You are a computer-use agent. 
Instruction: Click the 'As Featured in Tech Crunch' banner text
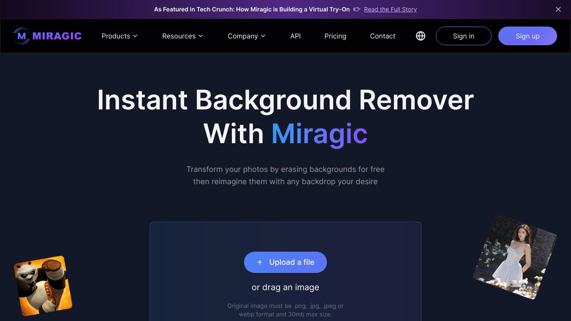tap(252, 9)
